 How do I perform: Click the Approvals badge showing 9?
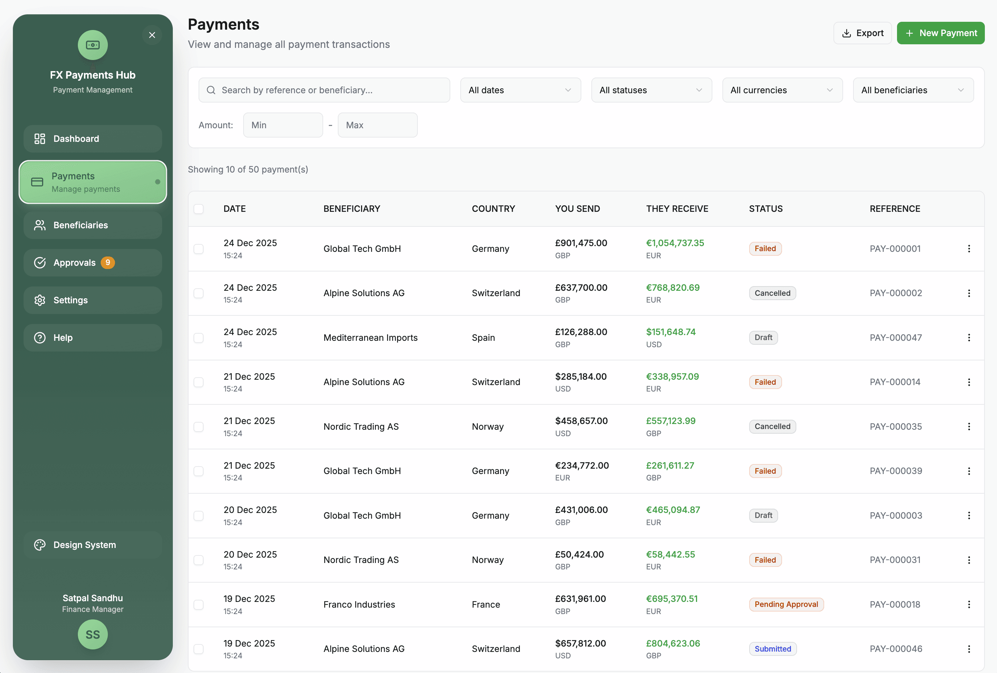click(108, 263)
